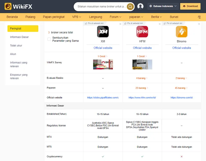
Task: Remove HFM from the comparison
Action: pos(159,24)
